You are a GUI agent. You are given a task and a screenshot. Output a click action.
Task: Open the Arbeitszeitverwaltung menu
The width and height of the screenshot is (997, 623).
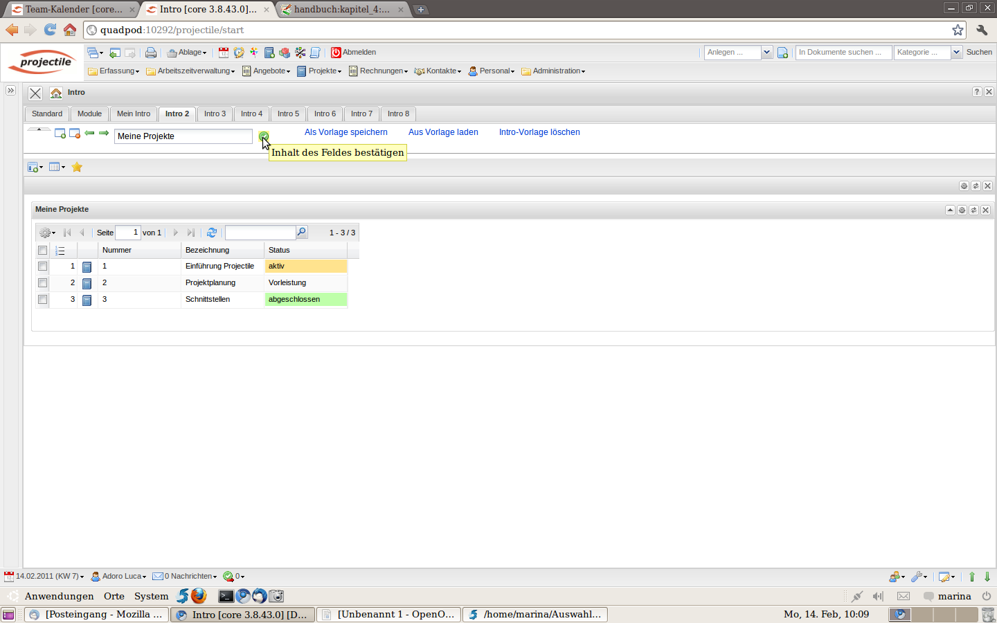tap(190, 71)
